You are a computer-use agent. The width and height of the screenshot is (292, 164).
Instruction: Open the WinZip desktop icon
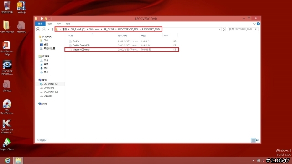pyautogui.click(x=21, y=7)
